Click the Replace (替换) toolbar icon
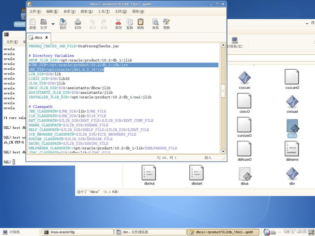The width and height of the screenshot is (315, 236). click(x=167, y=24)
